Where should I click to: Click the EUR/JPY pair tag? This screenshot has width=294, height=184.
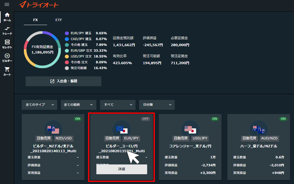coord(132,138)
